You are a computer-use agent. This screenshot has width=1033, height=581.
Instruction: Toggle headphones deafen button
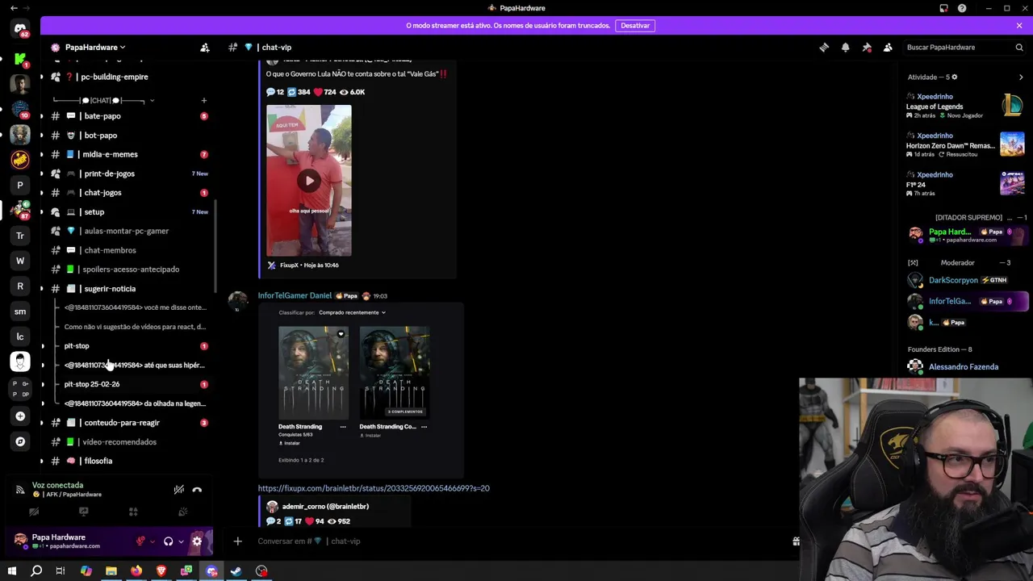click(168, 541)
